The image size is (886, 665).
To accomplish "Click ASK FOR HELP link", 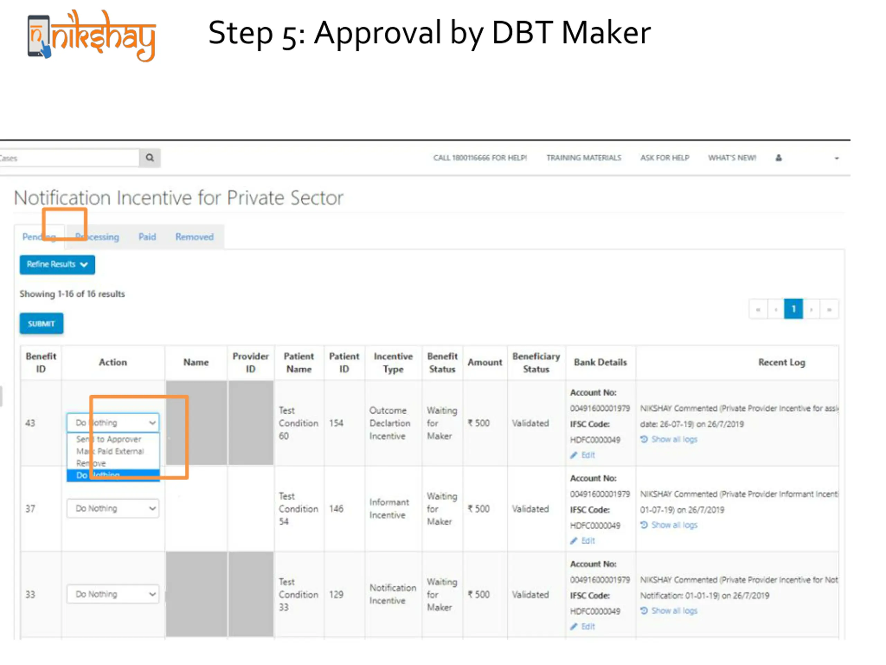I will click(x=664, y=158).
